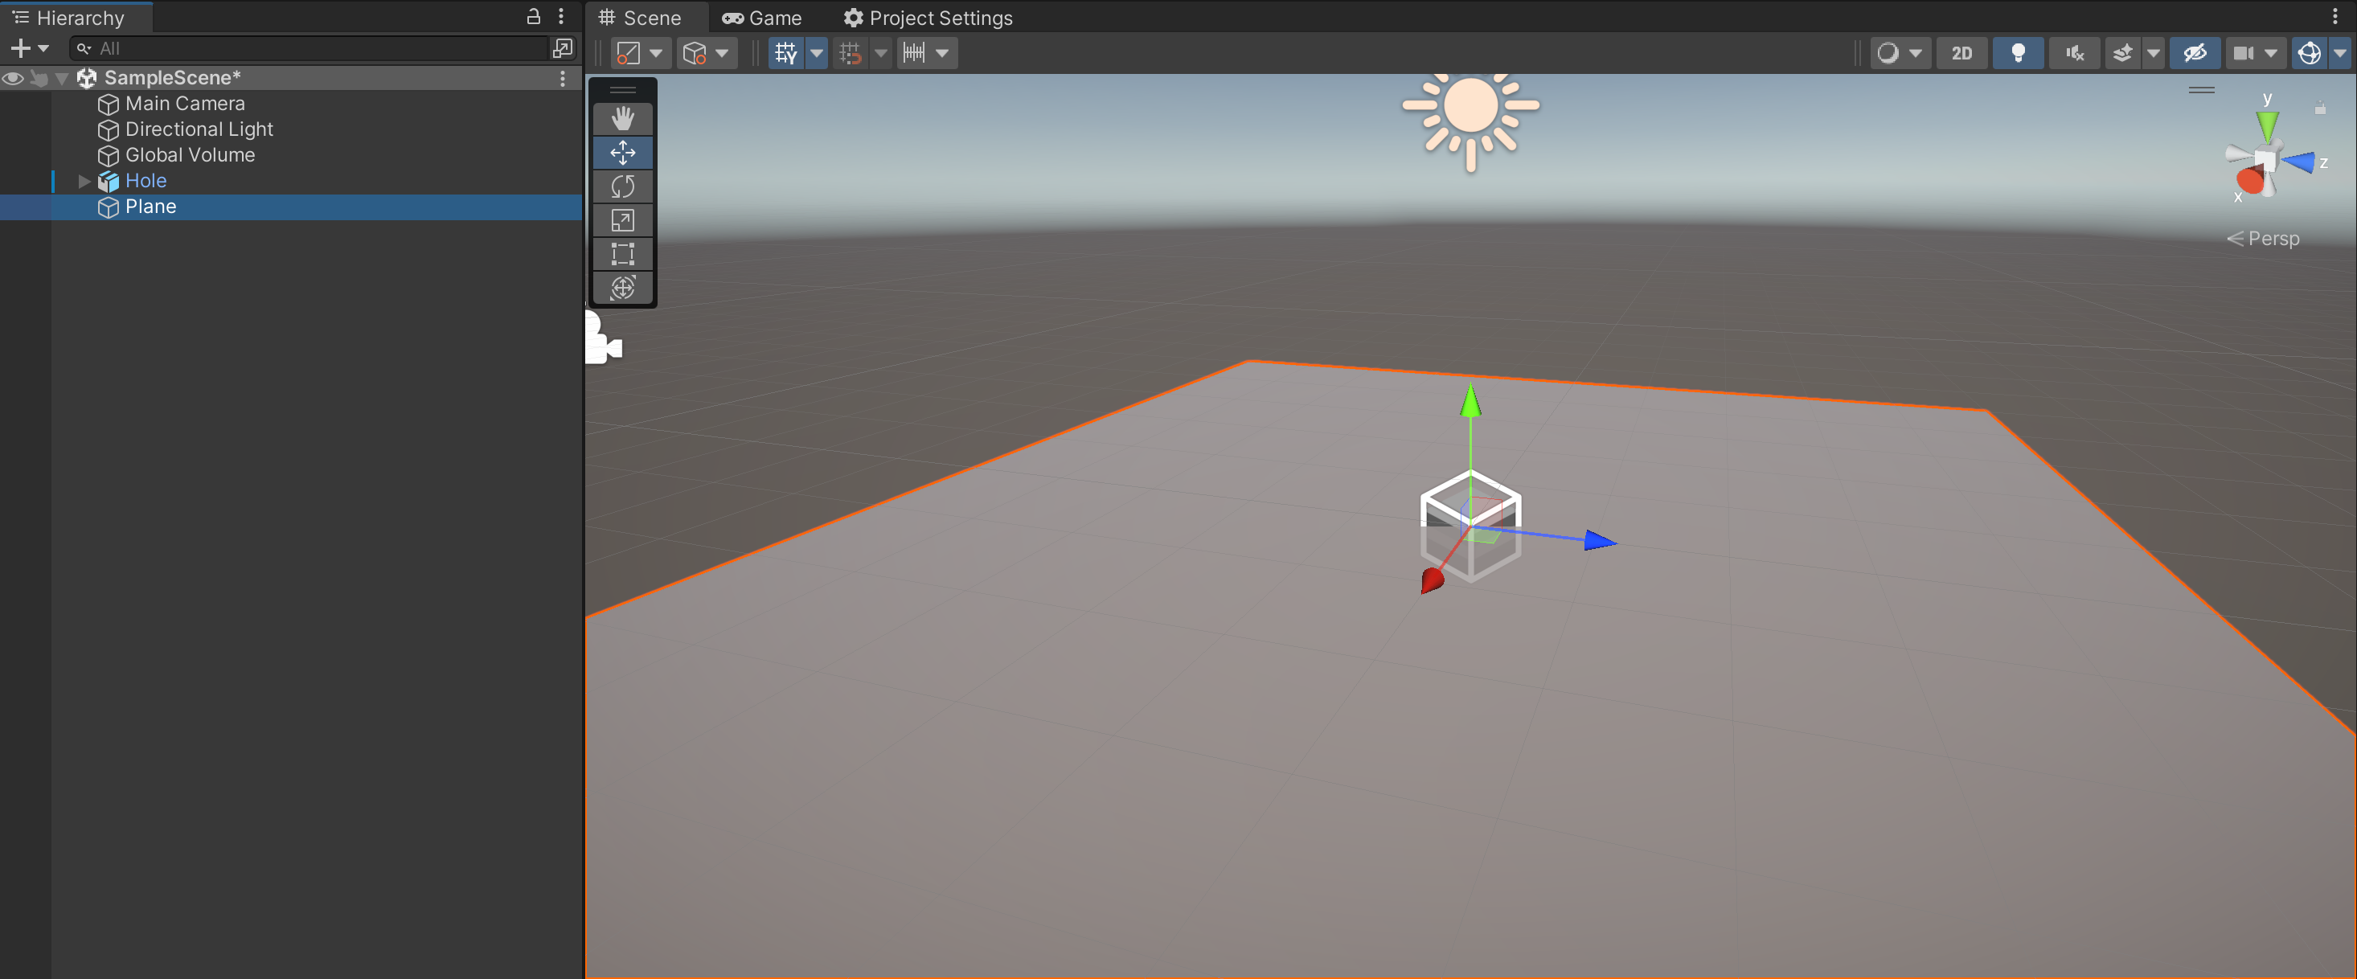
Task: Toggle the scene visibility eye in Hierarchy header
Action: point(12,79)
